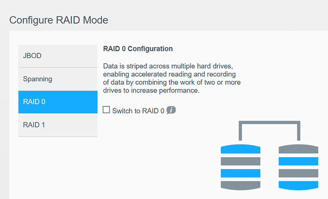Switch to the Spanning tab
Screen dimensions: 328x199
coord(58,79)
